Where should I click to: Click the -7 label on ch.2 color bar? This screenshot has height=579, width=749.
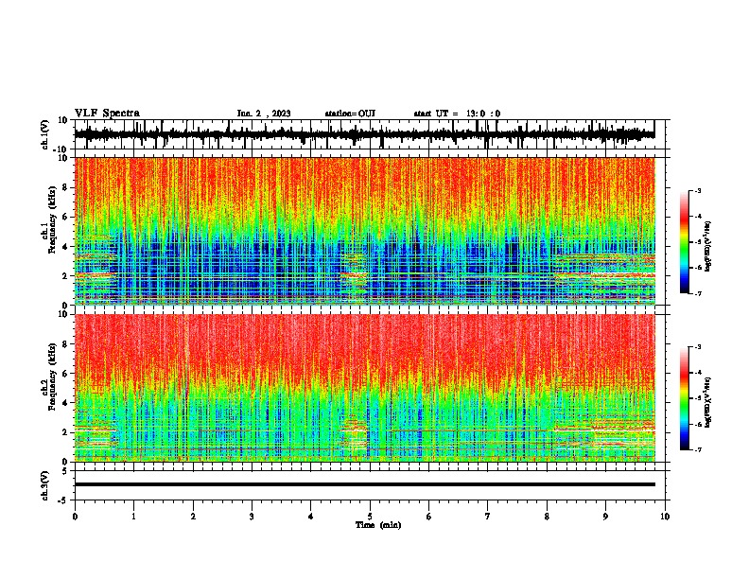coord(698,450)
